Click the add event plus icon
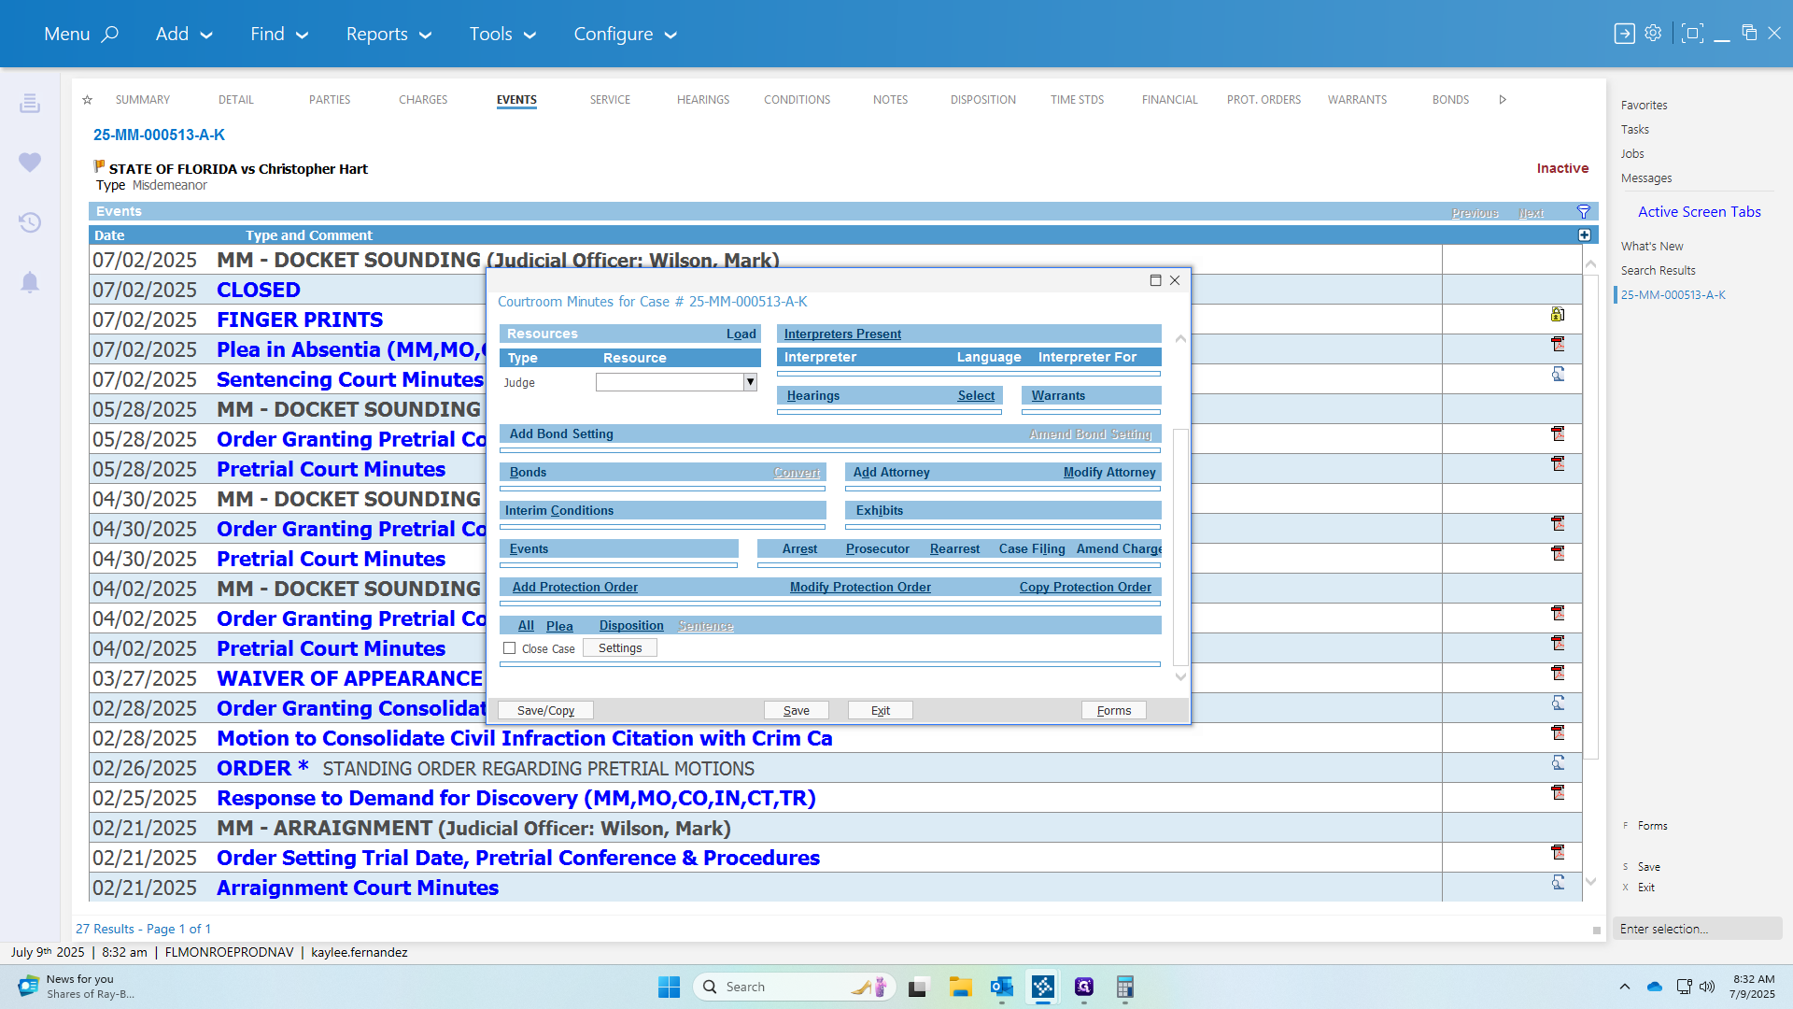The height and width of the screenshot is (1009, 1793). coord(1585,235)
